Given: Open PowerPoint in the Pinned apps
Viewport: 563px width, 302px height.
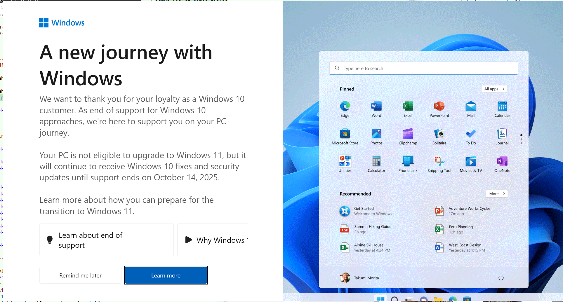Looking at the screenshot, I should (439, 106).
